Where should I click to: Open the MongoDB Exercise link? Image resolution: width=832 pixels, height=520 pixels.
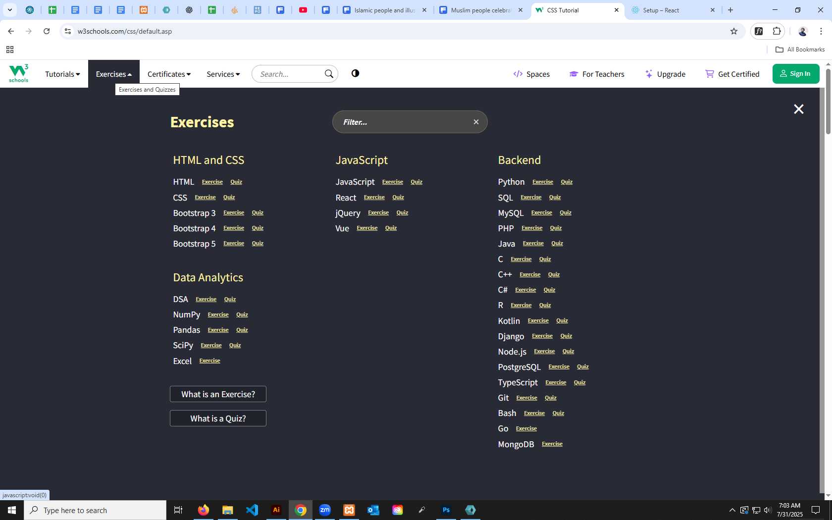[552, 444]
